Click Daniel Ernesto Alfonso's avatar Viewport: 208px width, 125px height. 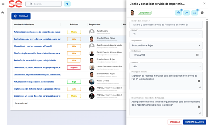pyautogui.click(x=92, y=53)
